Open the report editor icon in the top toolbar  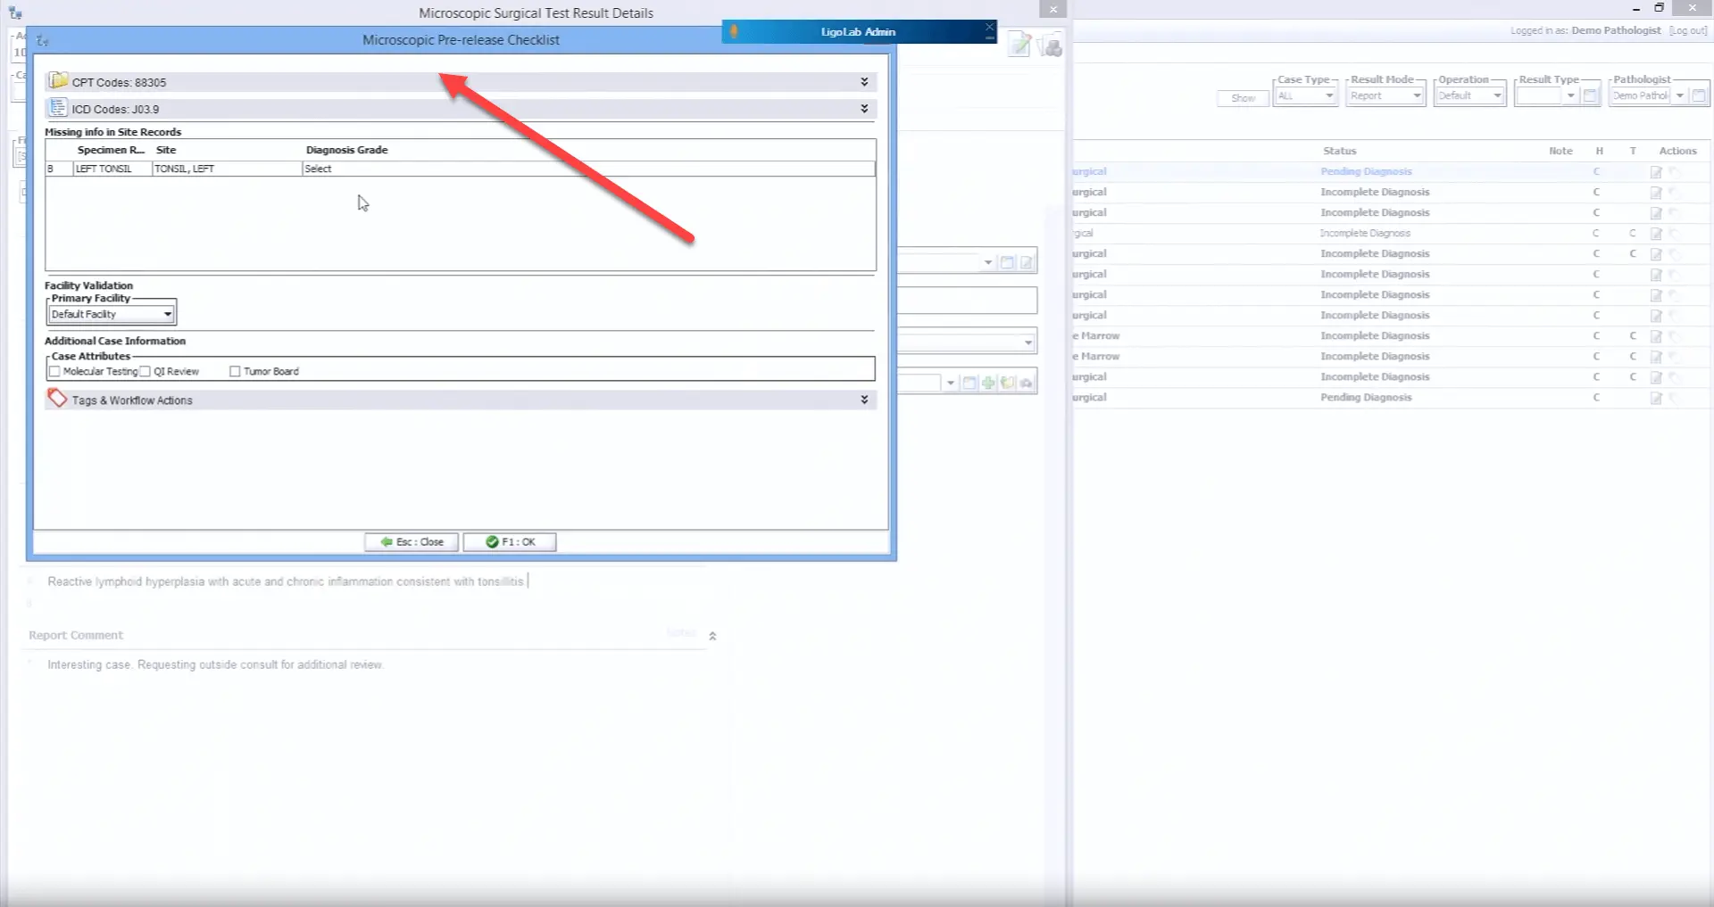[x=1019, y=45]
